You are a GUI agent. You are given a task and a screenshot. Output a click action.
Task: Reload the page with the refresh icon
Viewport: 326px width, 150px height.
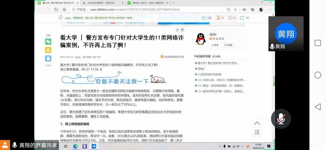point(56,10)
